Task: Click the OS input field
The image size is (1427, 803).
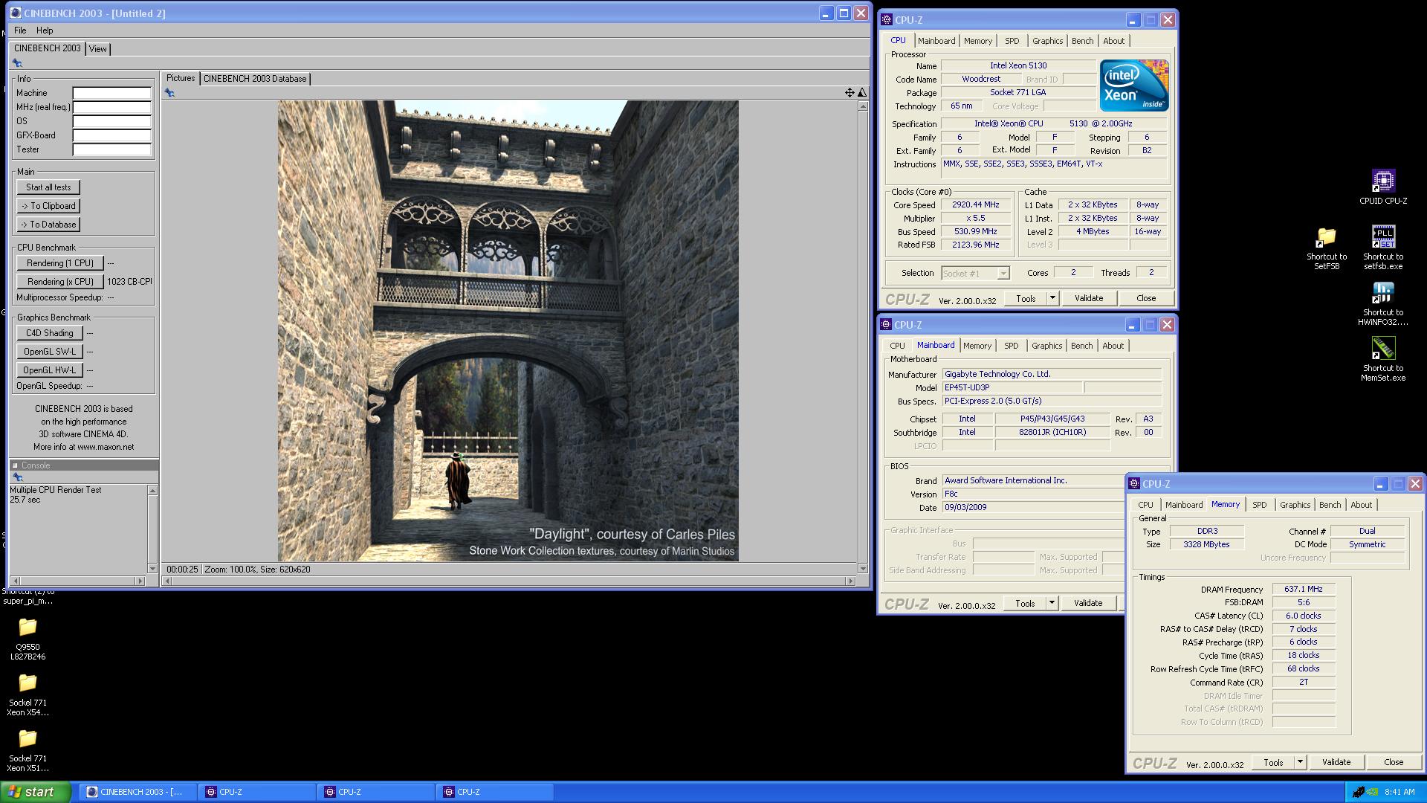Action: click(x=112, y=121)
